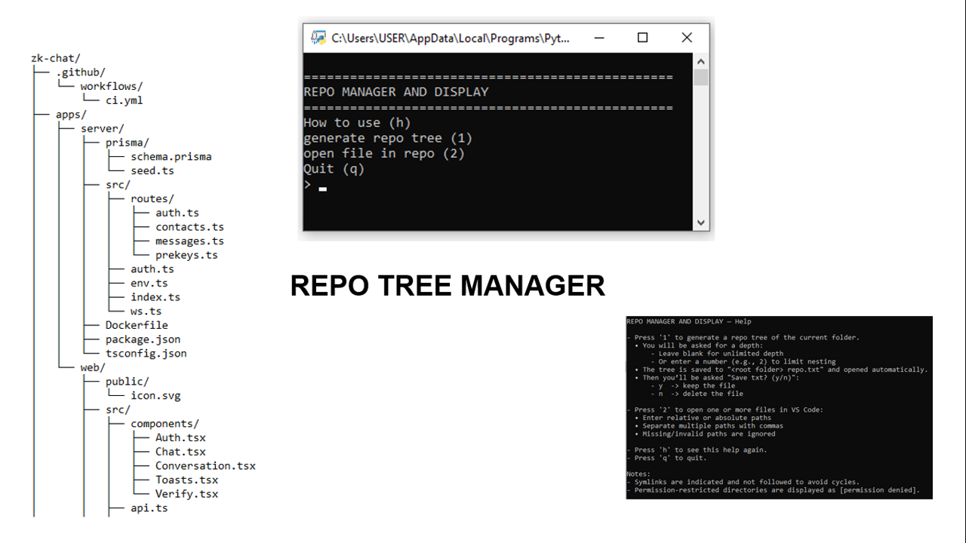Screen dimensions: 966x543
Task: Click the routes/ folder entry
Action: pyautogui.click(x=152, y=199)
